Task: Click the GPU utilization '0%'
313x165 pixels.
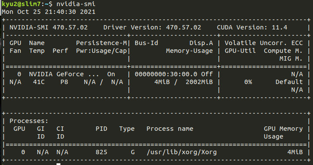Action: (248, 82)
